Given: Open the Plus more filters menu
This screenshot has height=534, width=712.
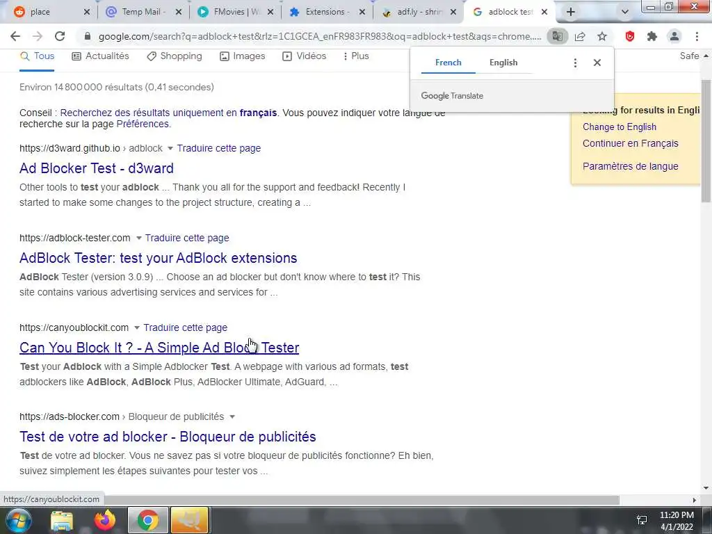Looking at the screenshot, I should point(355,56).
